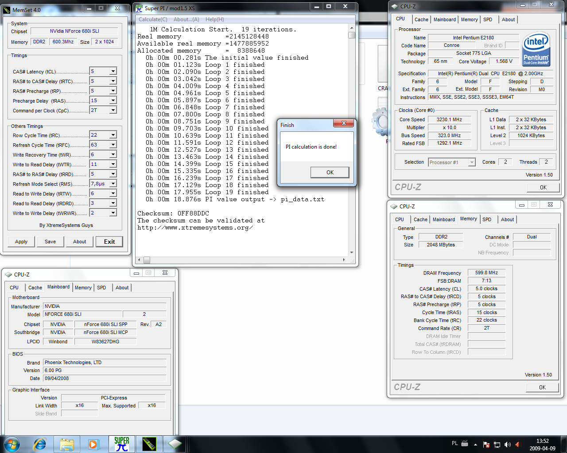The width and height of the screenshot is (567, 453).
Task: Open RAS# Precharge (tRP) dropdown
Action: pos(113,91)
